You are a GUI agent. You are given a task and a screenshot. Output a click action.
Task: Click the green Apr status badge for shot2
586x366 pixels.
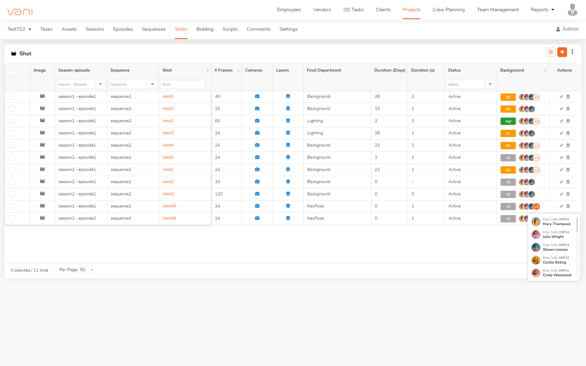[508, 121]
